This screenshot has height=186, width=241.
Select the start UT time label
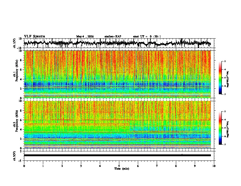click(147, 36)
